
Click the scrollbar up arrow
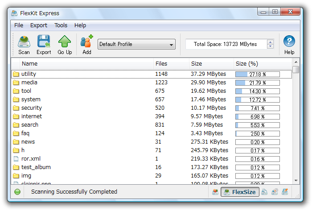pos(296,62)
